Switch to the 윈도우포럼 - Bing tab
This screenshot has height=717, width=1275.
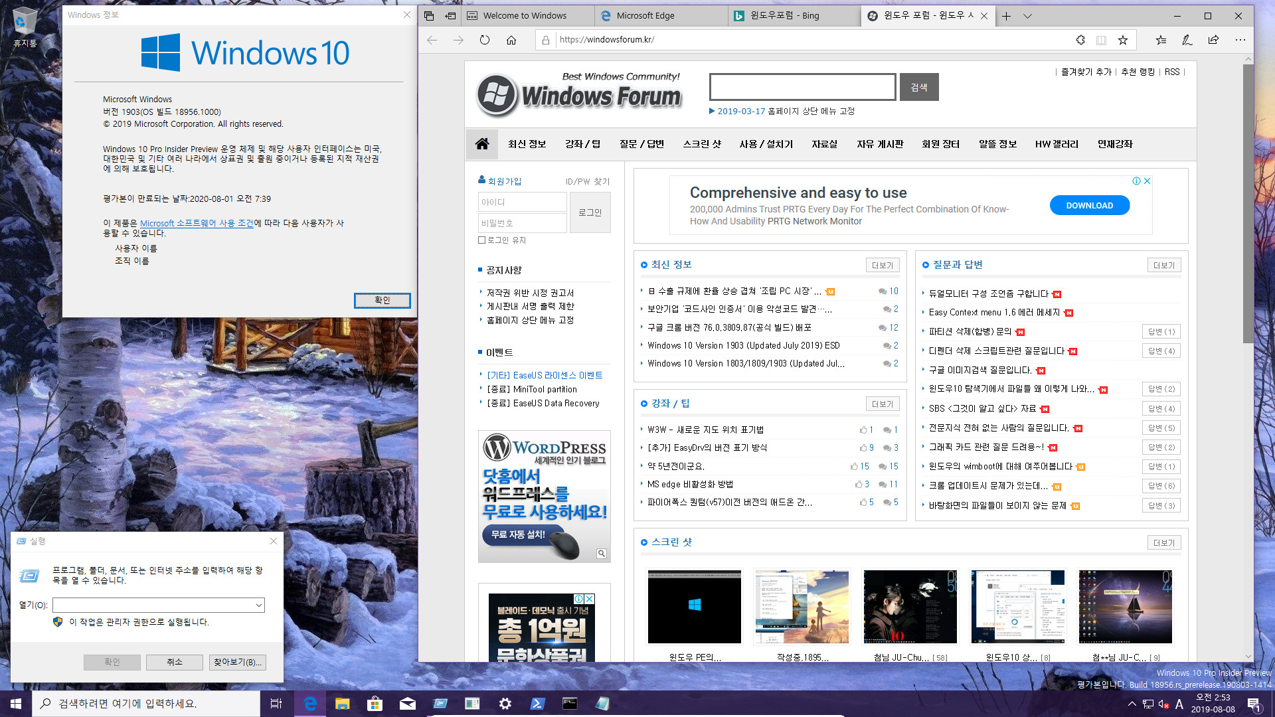tap(794, 16)
